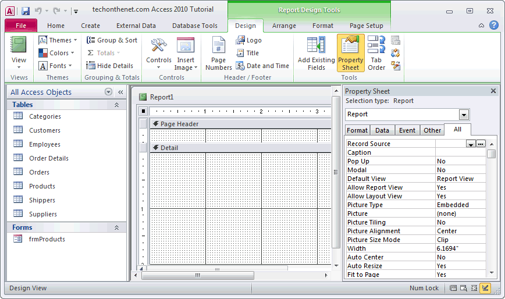Click the Page Header section bar
The image size is (505, 299).
(241, 124)
